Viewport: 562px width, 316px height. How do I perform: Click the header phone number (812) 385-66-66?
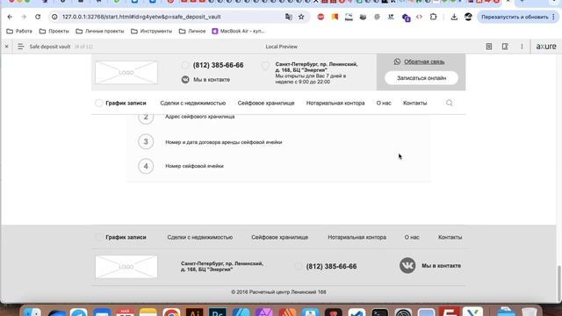219,65
